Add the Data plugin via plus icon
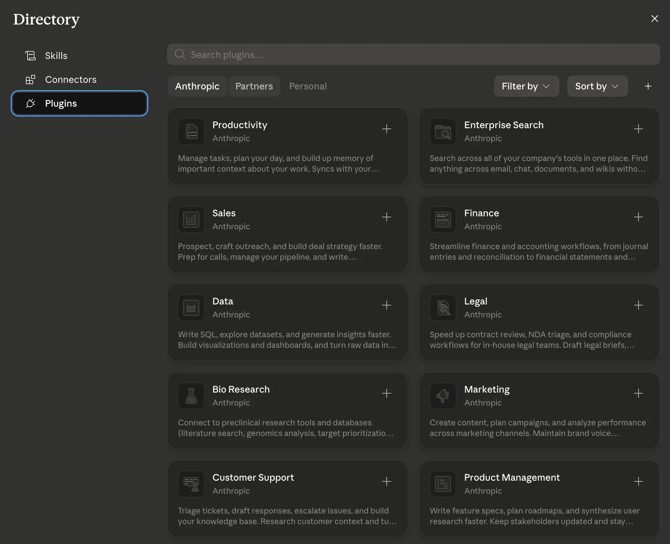The image size is (670, 544). (387, 305)
